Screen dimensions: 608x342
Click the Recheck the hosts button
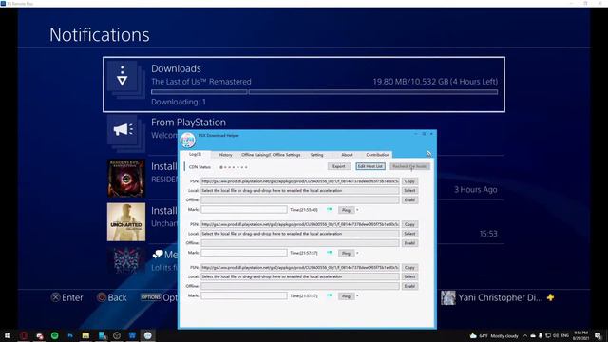[409, 166]
